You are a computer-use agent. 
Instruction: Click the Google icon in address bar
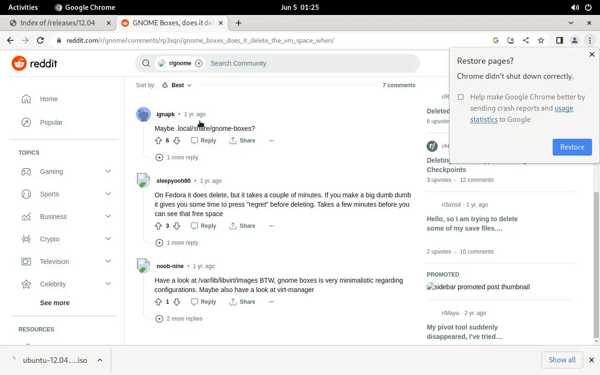[x=496, y=40]
